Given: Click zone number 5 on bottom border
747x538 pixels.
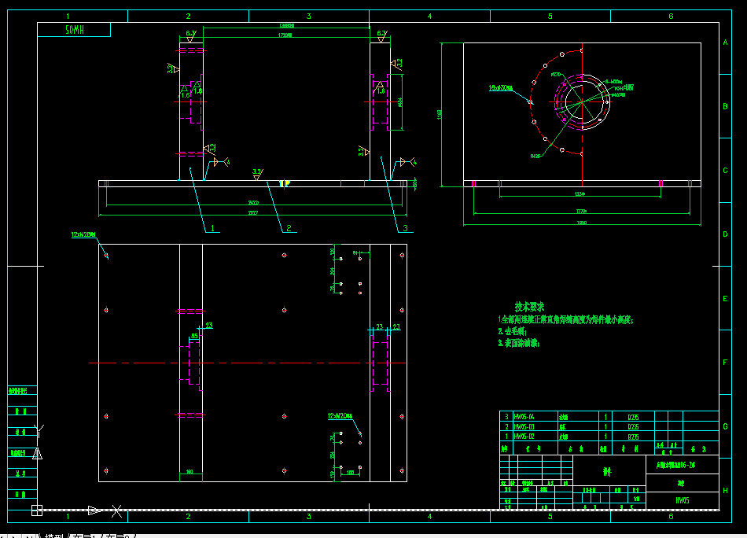Looking at the screenshot, I should (550, 516).
